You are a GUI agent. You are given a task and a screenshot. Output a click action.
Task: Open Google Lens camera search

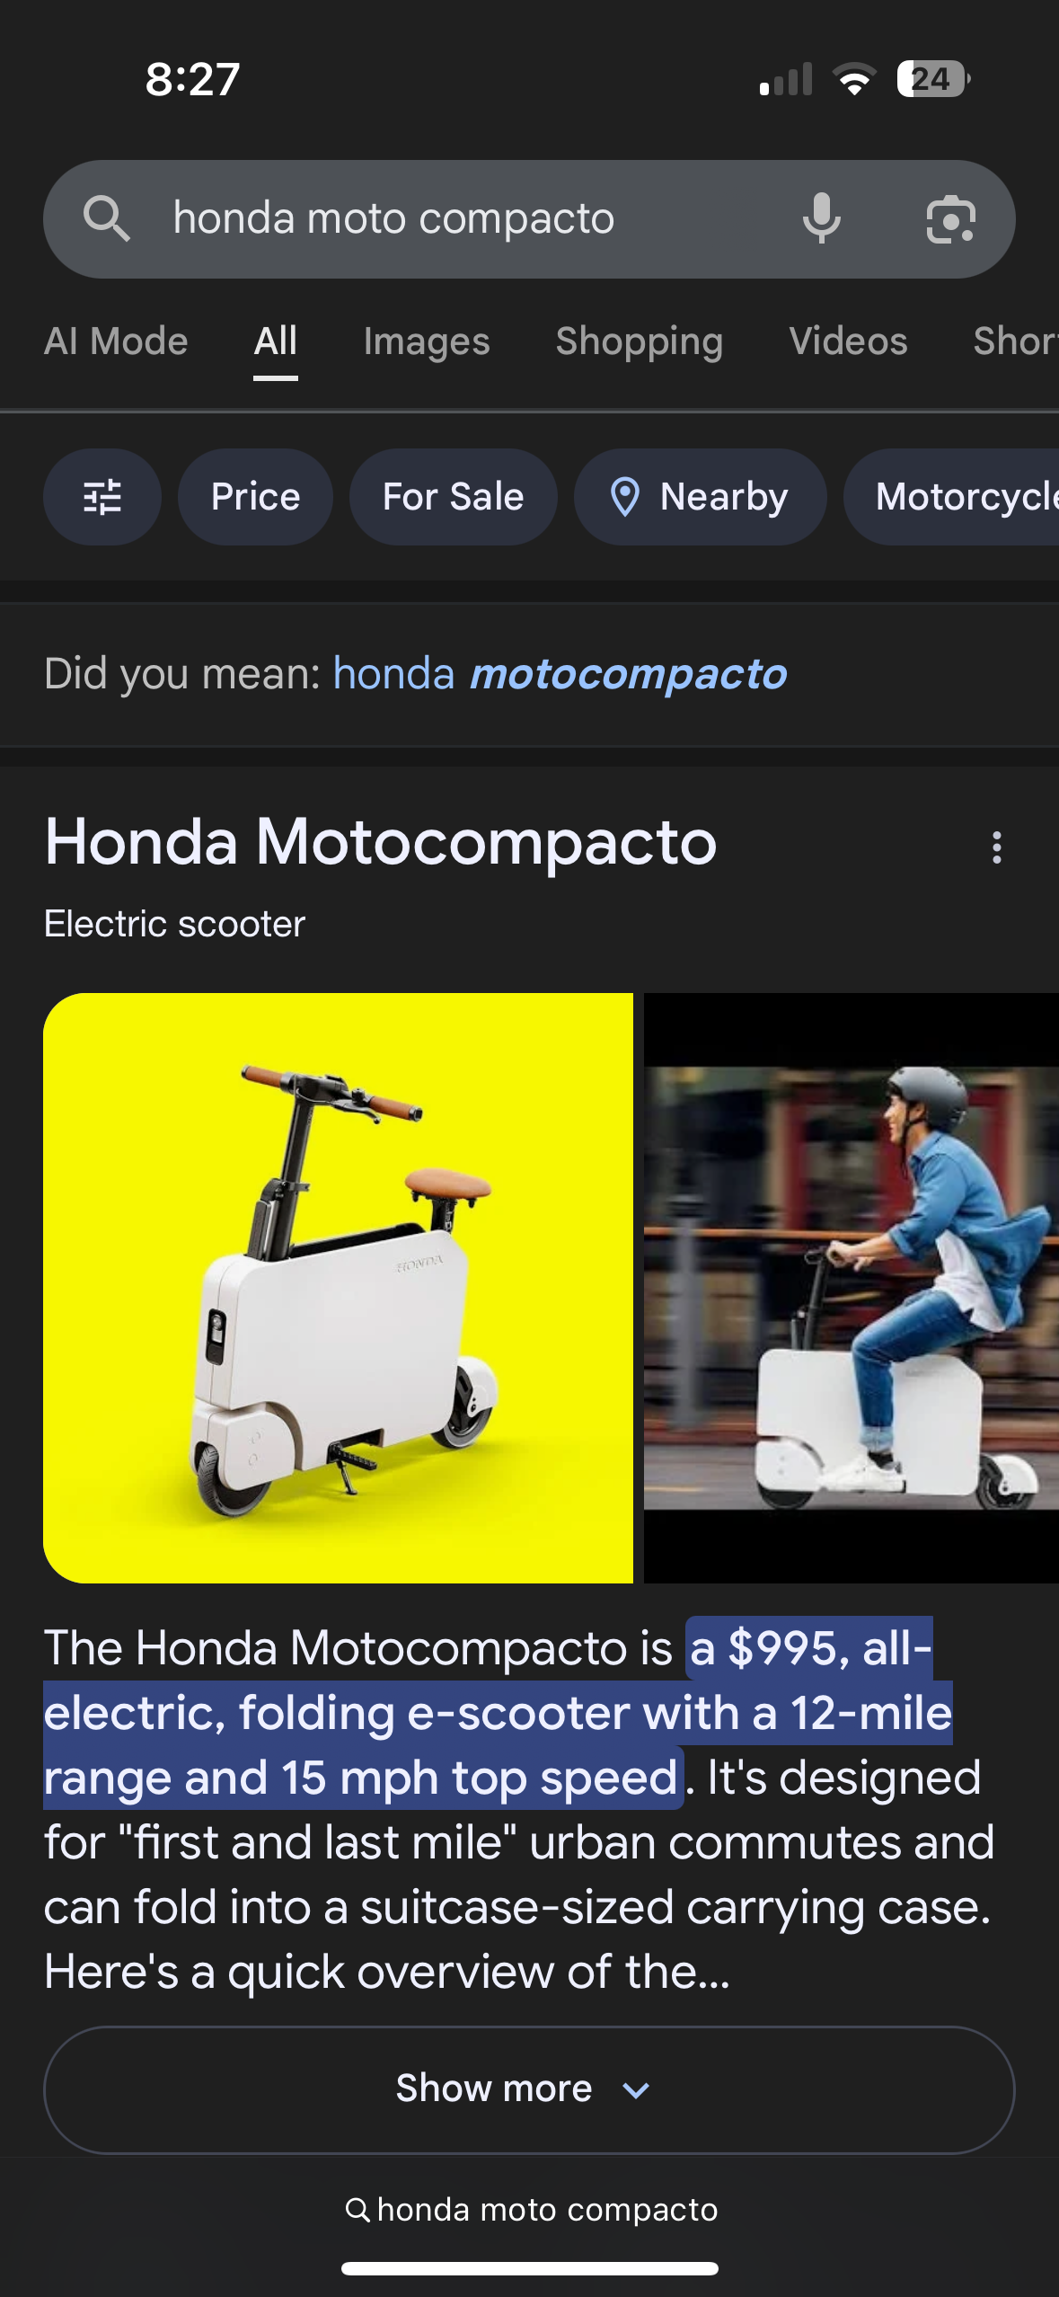[950, 219]
